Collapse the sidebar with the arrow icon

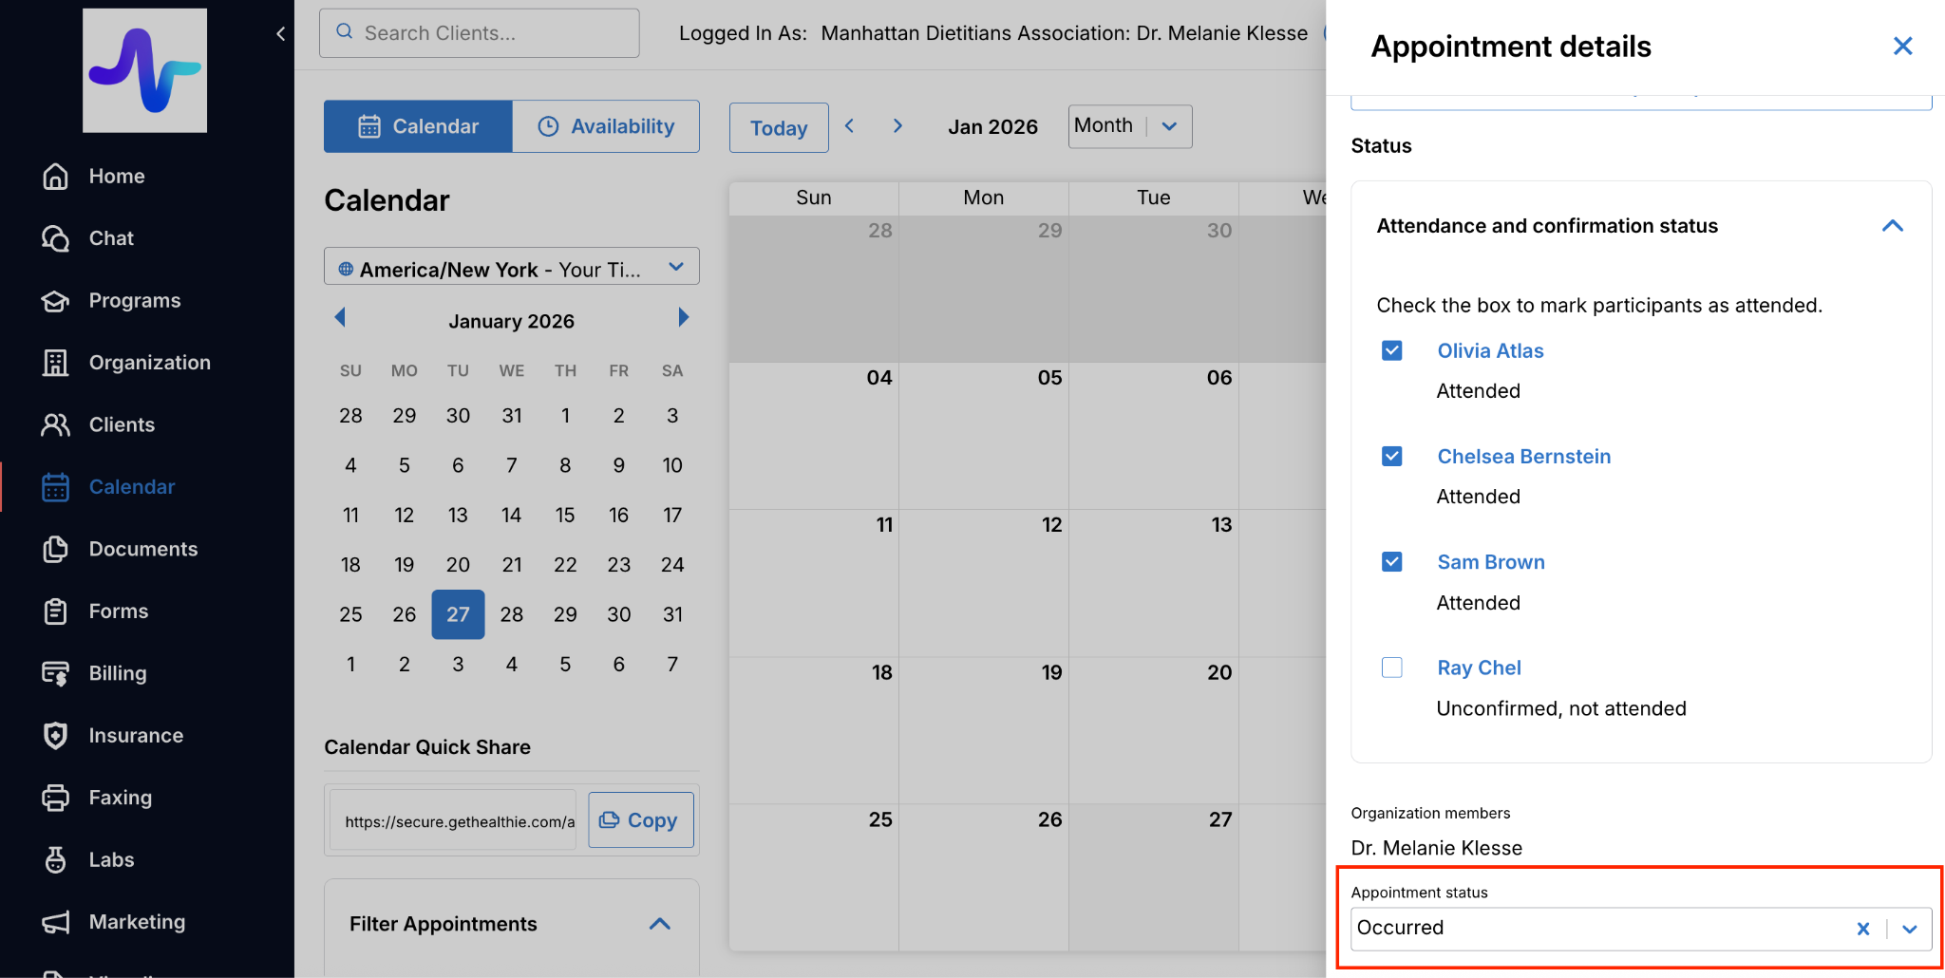tap(280, 34)
